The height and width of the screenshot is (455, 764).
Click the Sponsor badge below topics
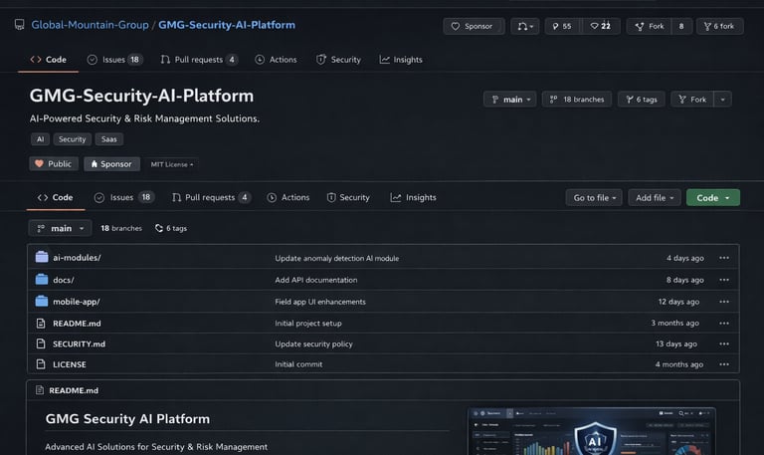pyautogui.click(x=112, y=164)
